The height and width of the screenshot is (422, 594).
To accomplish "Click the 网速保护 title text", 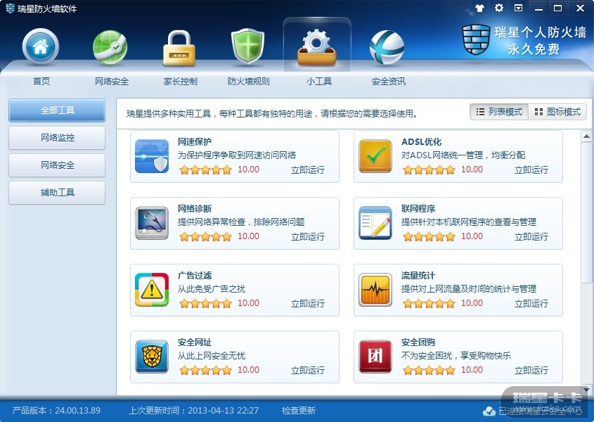I will pos(195,142).
